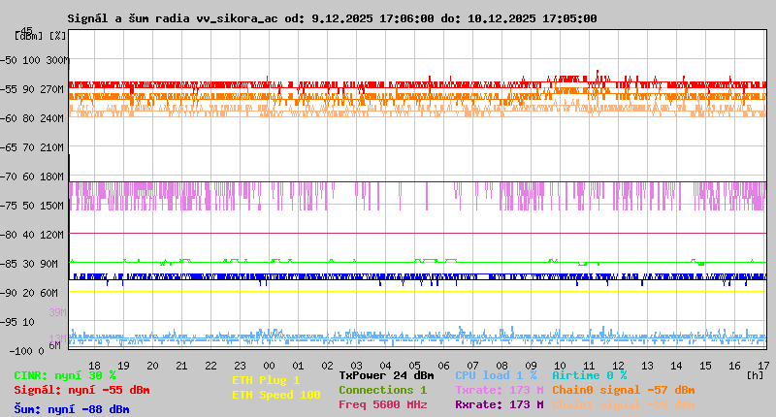Viewport: 776px width, 417px height.
Task: Click hour label '07' on time axis
Action: pos(472,366)
